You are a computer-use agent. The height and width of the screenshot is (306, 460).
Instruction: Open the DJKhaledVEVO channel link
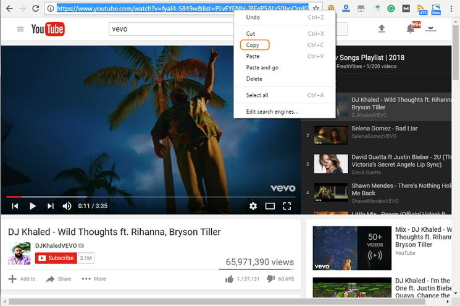(56, 246)
